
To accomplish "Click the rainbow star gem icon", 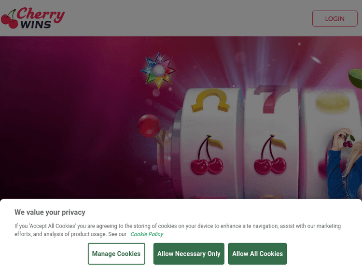I will (x=158, y=71).
